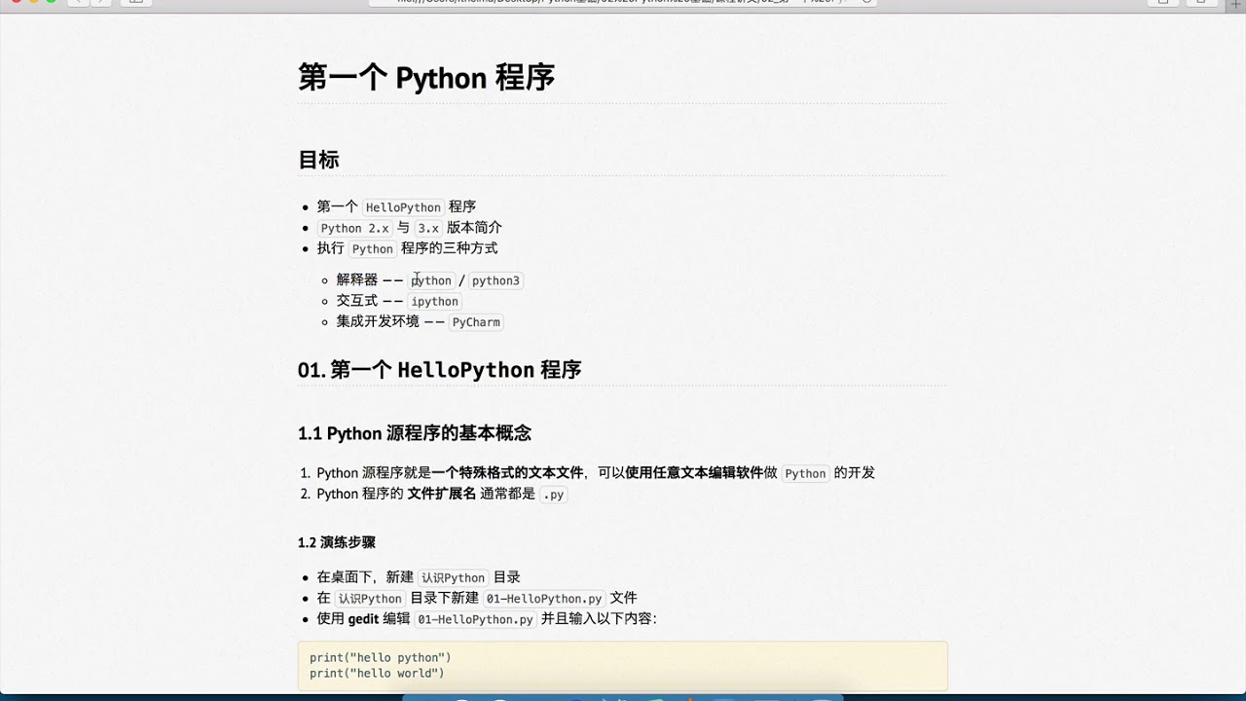Click the text 集成开发环境
The height and width of the screenshot is (701, 1246).
(378, 321)
